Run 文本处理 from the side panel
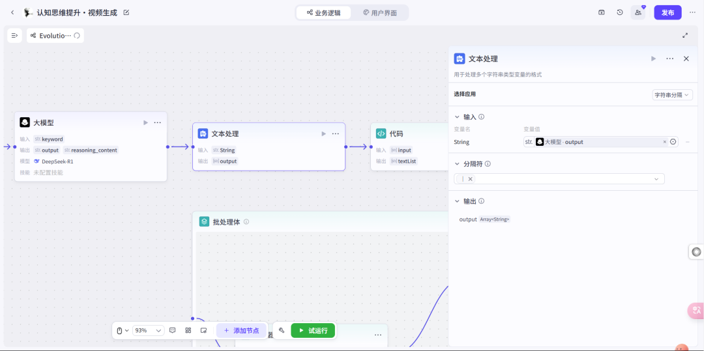704x351 pixels. (x=653, y=59)
